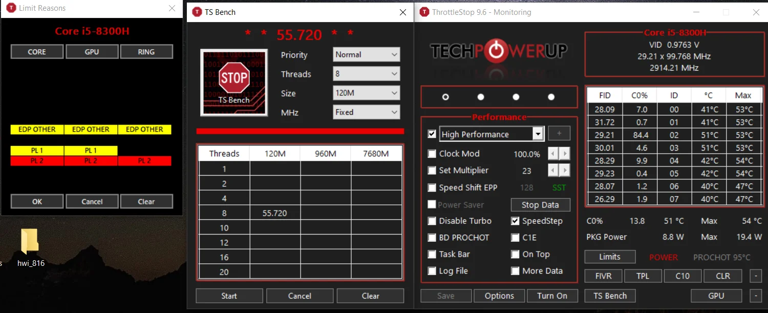The width and height of the screenshot is (768, 313).
Task: Increase Clock Mod with right arrow
Action: click(x=565, y=154)
